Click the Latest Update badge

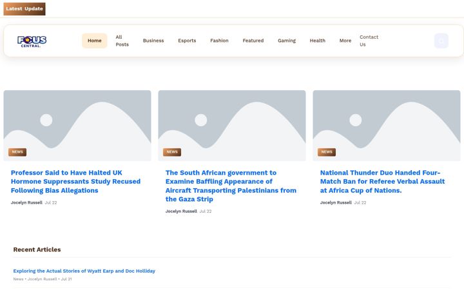[x=24, y=9]
